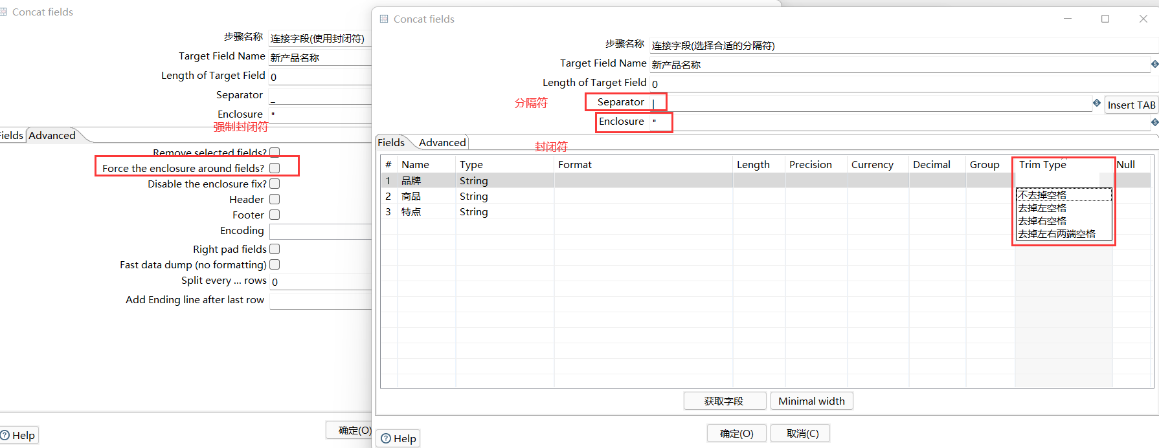This screenshot has width=1159, height=448.
Task: Confirm with 确定(O) in front window
Action: pyautogui.click(x=737, y=433)
